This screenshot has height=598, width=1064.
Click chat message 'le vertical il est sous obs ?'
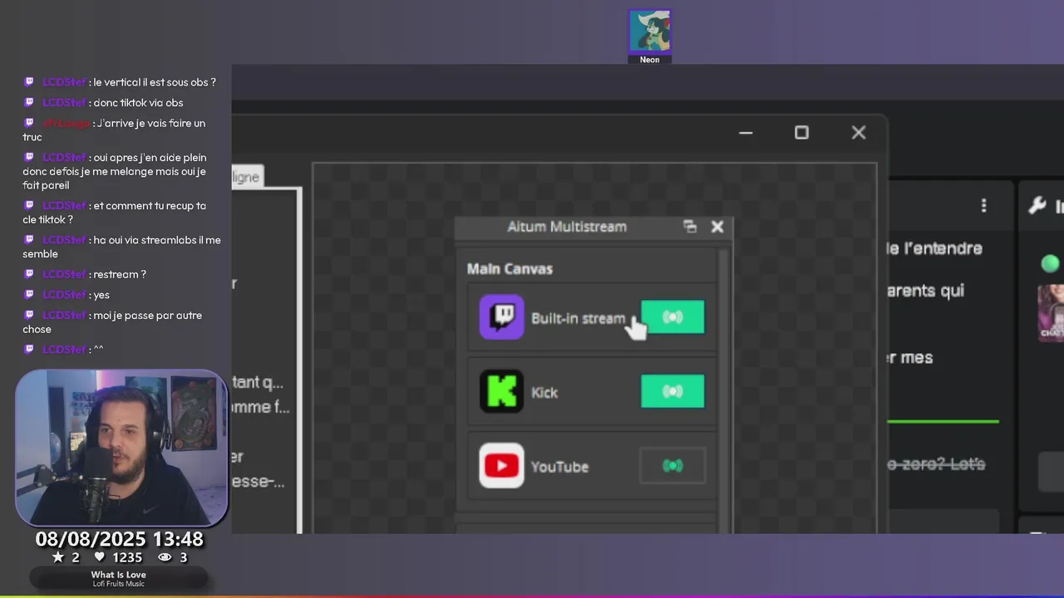[x=155, y=82]
